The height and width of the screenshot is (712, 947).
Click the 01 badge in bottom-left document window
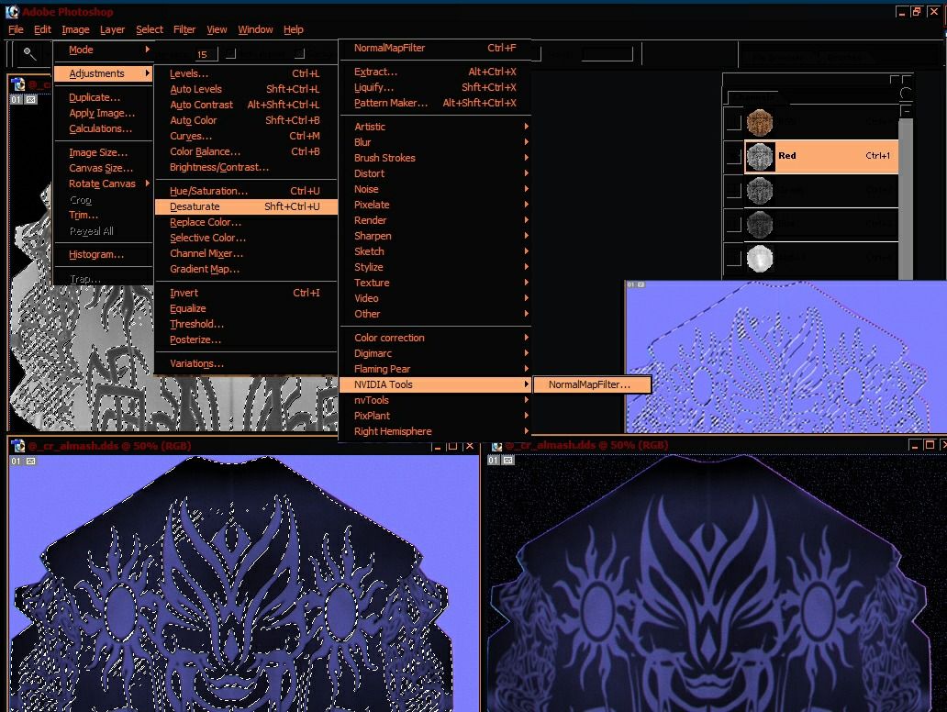tap(16, 461)
